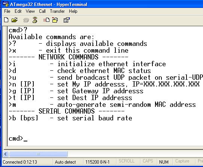Open the Transfer menu
The width and height of the screenshot is (203, 167).
[x=57, y=11]
